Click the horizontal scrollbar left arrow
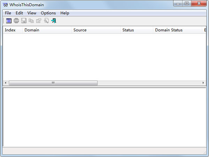Image resolution: width=209 pixels, height=157 pixels. [6, 83]
